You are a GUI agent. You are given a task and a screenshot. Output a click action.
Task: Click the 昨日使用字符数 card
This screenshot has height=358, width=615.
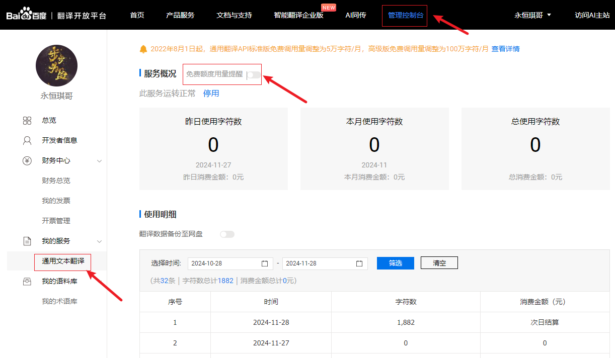(213, 149)
